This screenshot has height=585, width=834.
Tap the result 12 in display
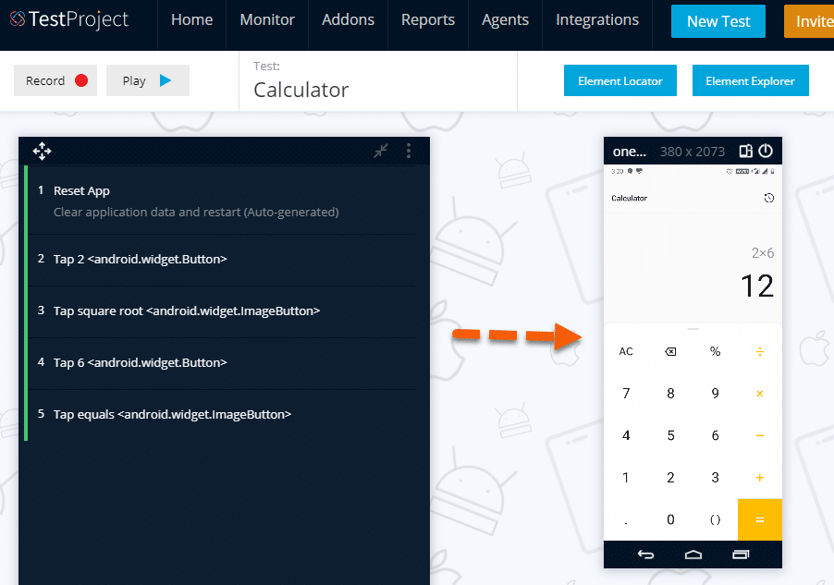pos(757,286)
